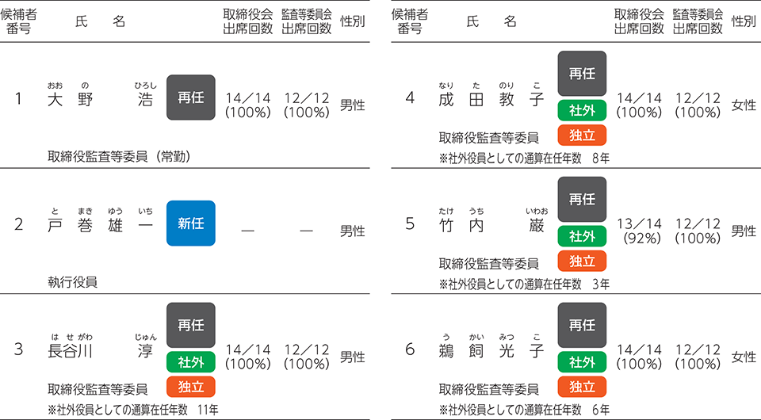Screen dimensions: 761x420
Task: Click candidate number 6
Action: pyautogui.click(x=410, y=349)
